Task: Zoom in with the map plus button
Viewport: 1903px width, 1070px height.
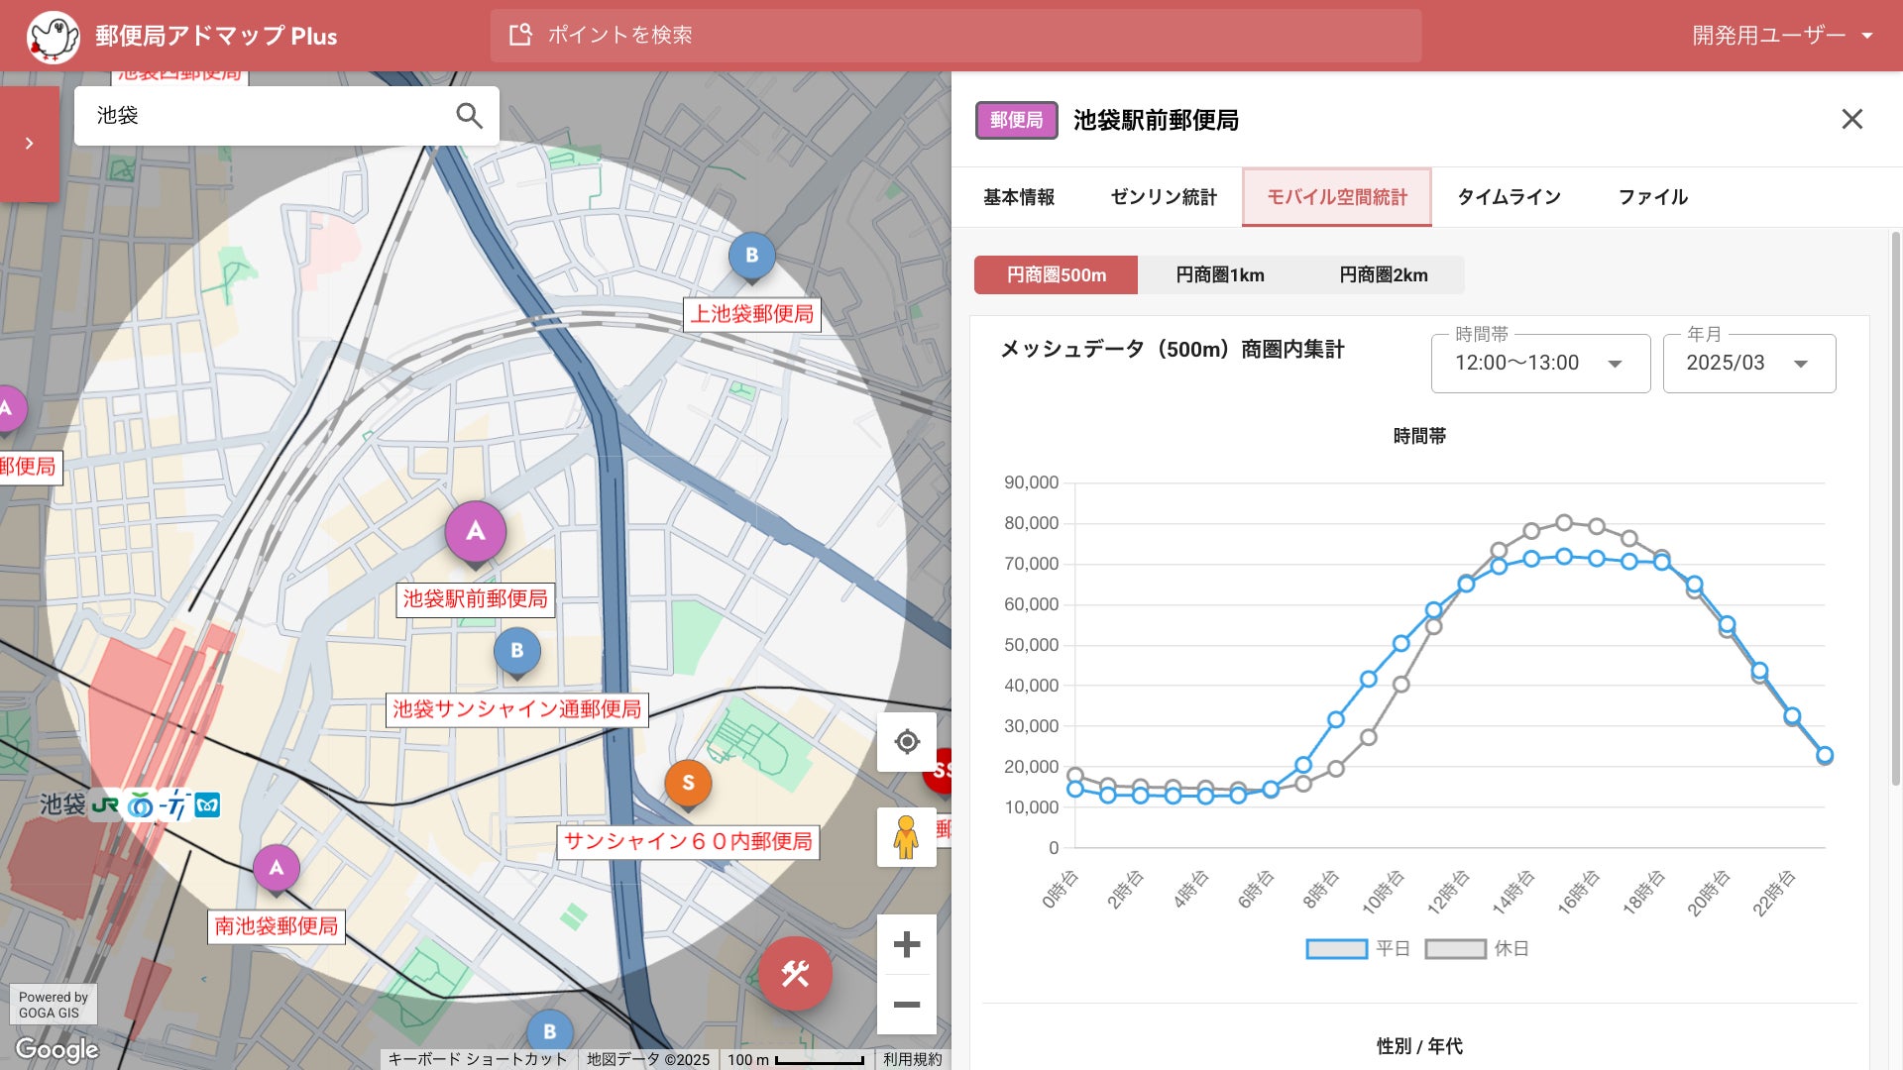Action: (906, 944)
